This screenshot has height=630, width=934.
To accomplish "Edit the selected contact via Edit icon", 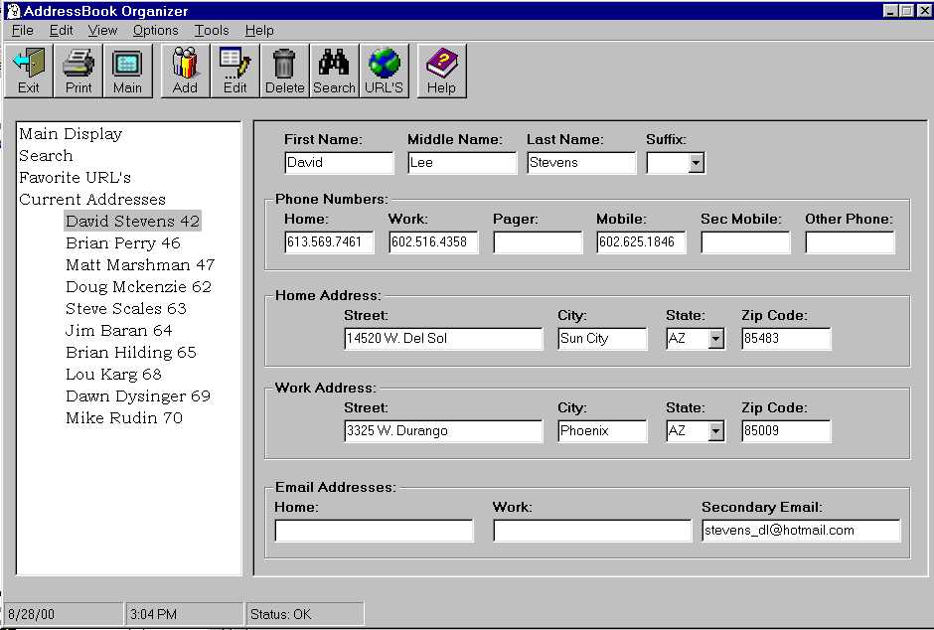I will 234,71.
